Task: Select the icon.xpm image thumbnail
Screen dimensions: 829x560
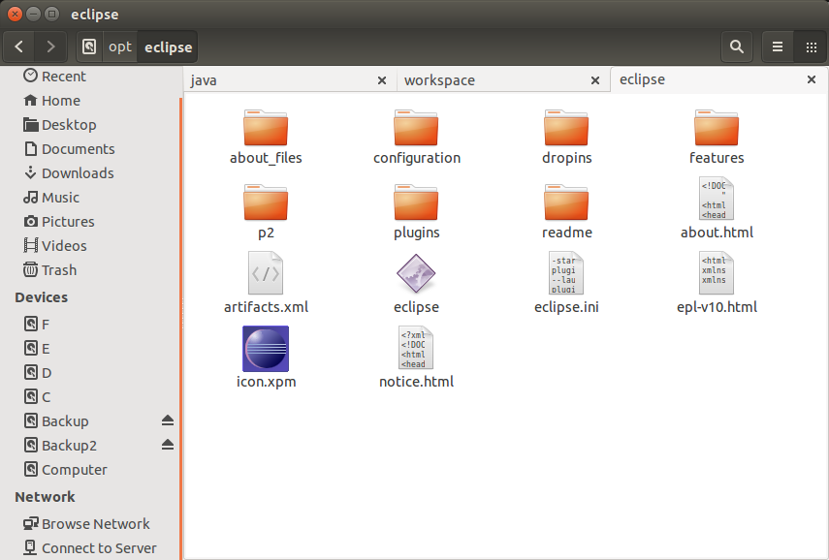Action: pyautogui.click(x=266, y=349)
